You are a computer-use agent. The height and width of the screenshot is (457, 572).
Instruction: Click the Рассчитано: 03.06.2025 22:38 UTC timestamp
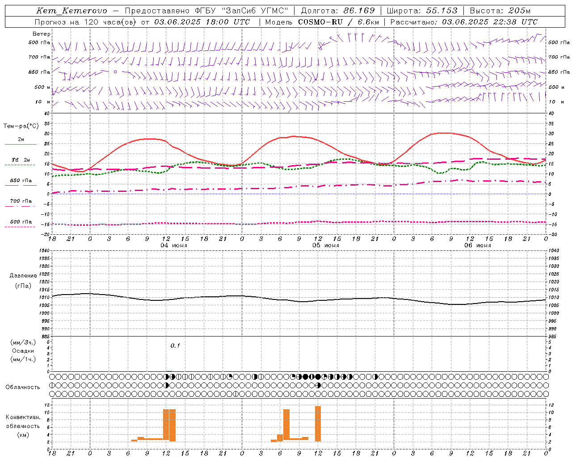(464, 22)
